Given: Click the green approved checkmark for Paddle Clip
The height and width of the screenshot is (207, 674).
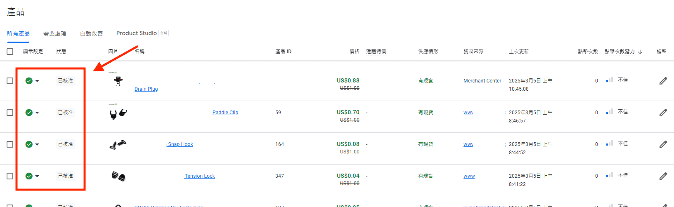Looking at the screenshot, I should [29, 113].
